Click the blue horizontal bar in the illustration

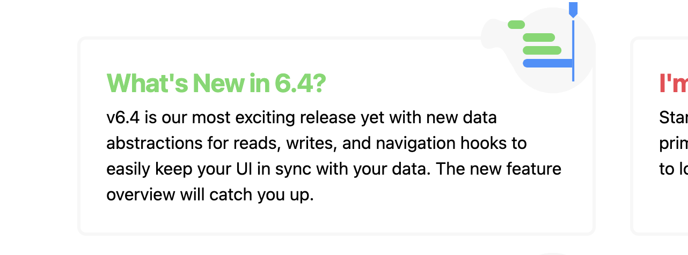pos(548,63)
